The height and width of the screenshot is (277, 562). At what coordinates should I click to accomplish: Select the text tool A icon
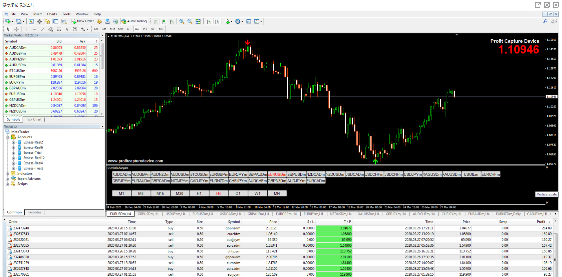pos(67,29)
